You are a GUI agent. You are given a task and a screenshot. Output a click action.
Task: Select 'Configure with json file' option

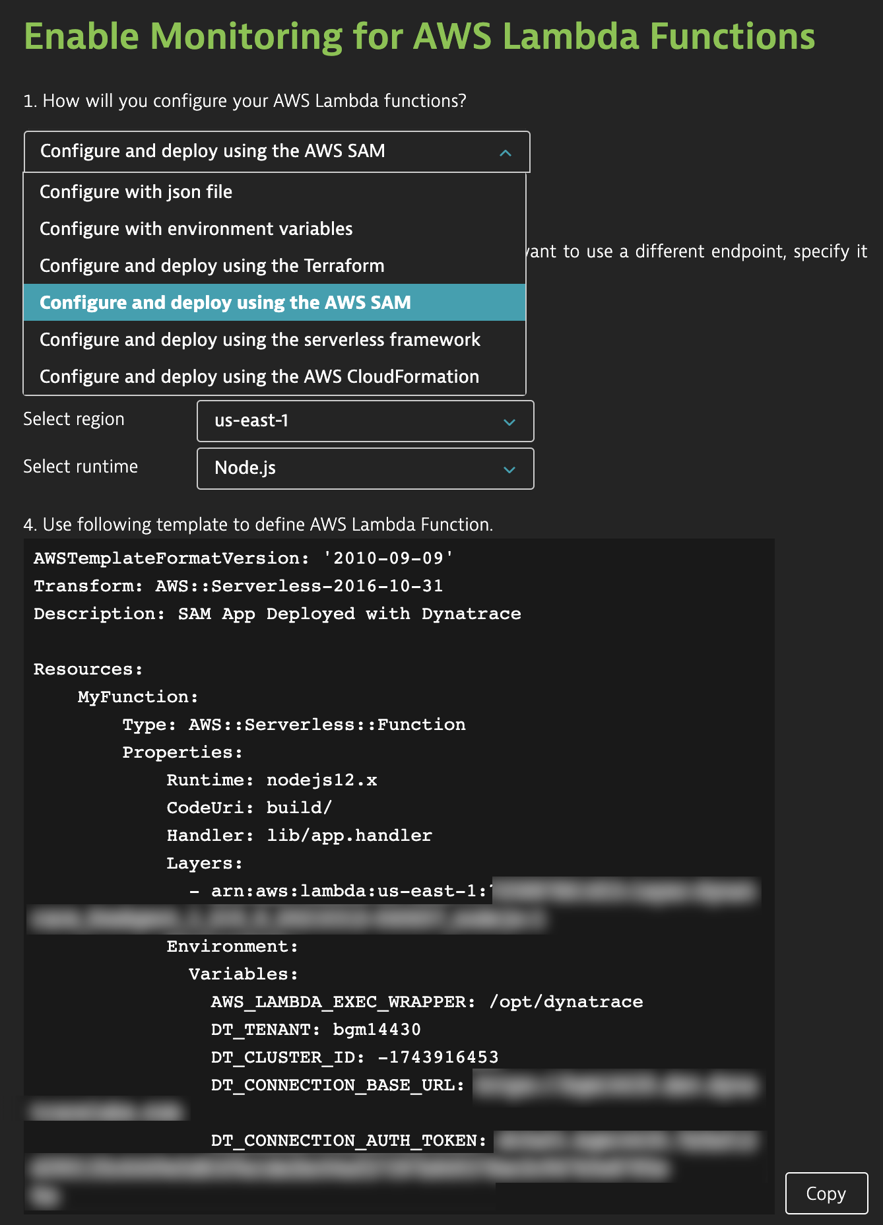tap(275, 192)
